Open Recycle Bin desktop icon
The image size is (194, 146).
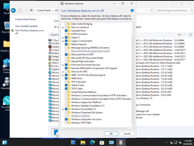(x=6, y=27)
